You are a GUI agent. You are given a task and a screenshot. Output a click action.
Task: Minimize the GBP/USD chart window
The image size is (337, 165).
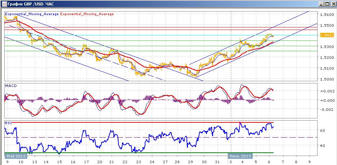click(x=322, y=4)
